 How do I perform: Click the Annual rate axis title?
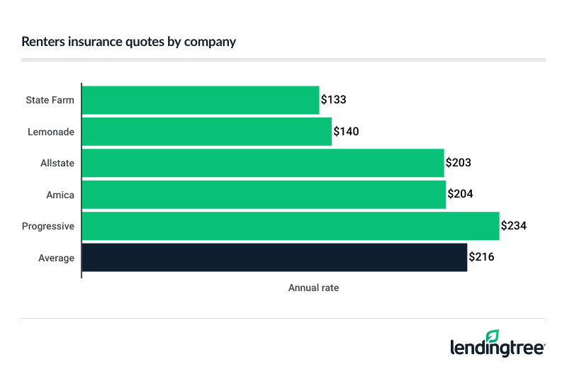pos(313,288)
